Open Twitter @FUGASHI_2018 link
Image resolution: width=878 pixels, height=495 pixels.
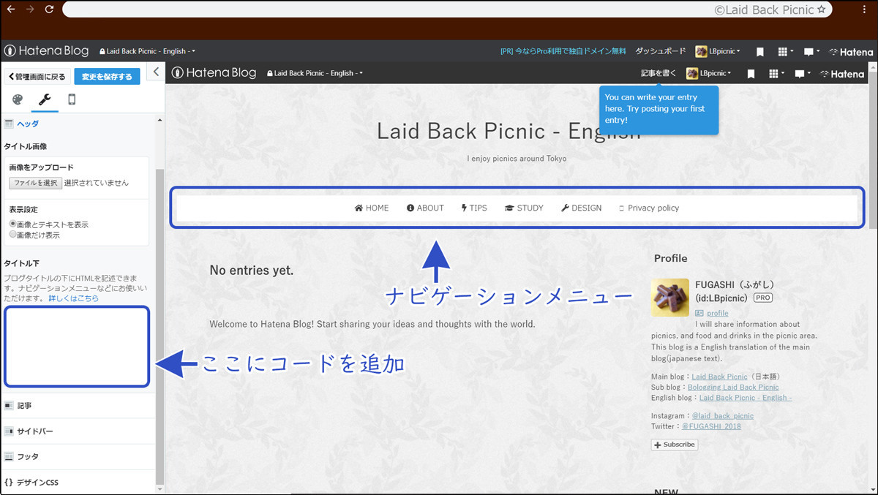712,426
